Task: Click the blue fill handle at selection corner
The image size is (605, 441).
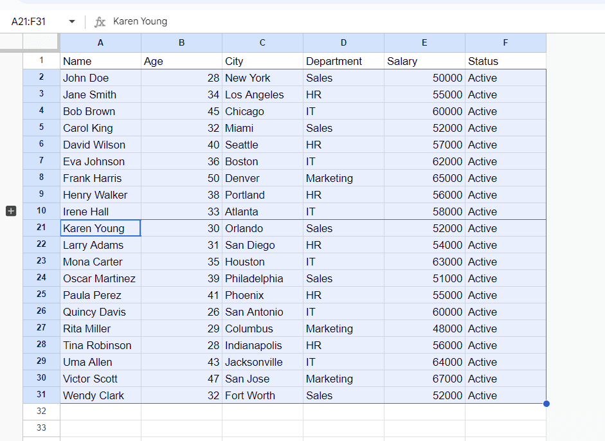Action: tap(546, 403)
